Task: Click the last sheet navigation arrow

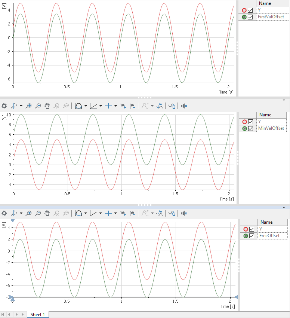Action: [23, 314]
